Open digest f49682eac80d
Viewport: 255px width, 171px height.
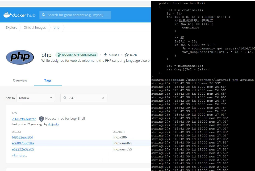click(22, 137)
